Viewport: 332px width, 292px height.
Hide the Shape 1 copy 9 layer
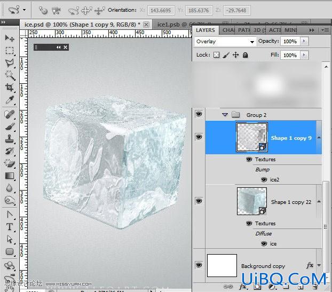point(199,137)
